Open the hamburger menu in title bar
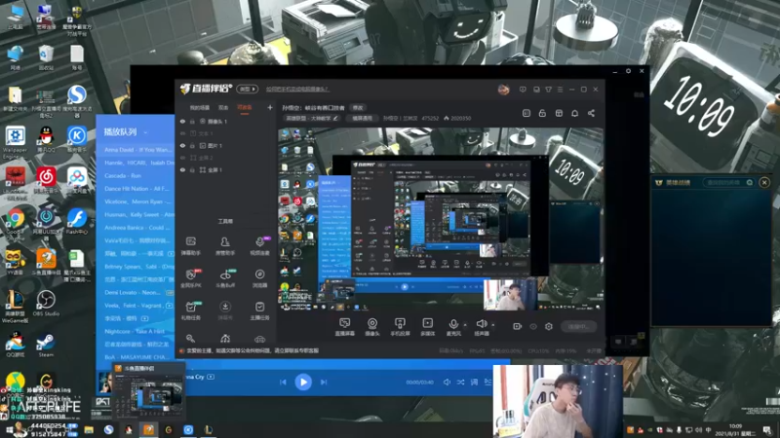The height and width of the screenshot is (438, 780). tap(560, 90)
